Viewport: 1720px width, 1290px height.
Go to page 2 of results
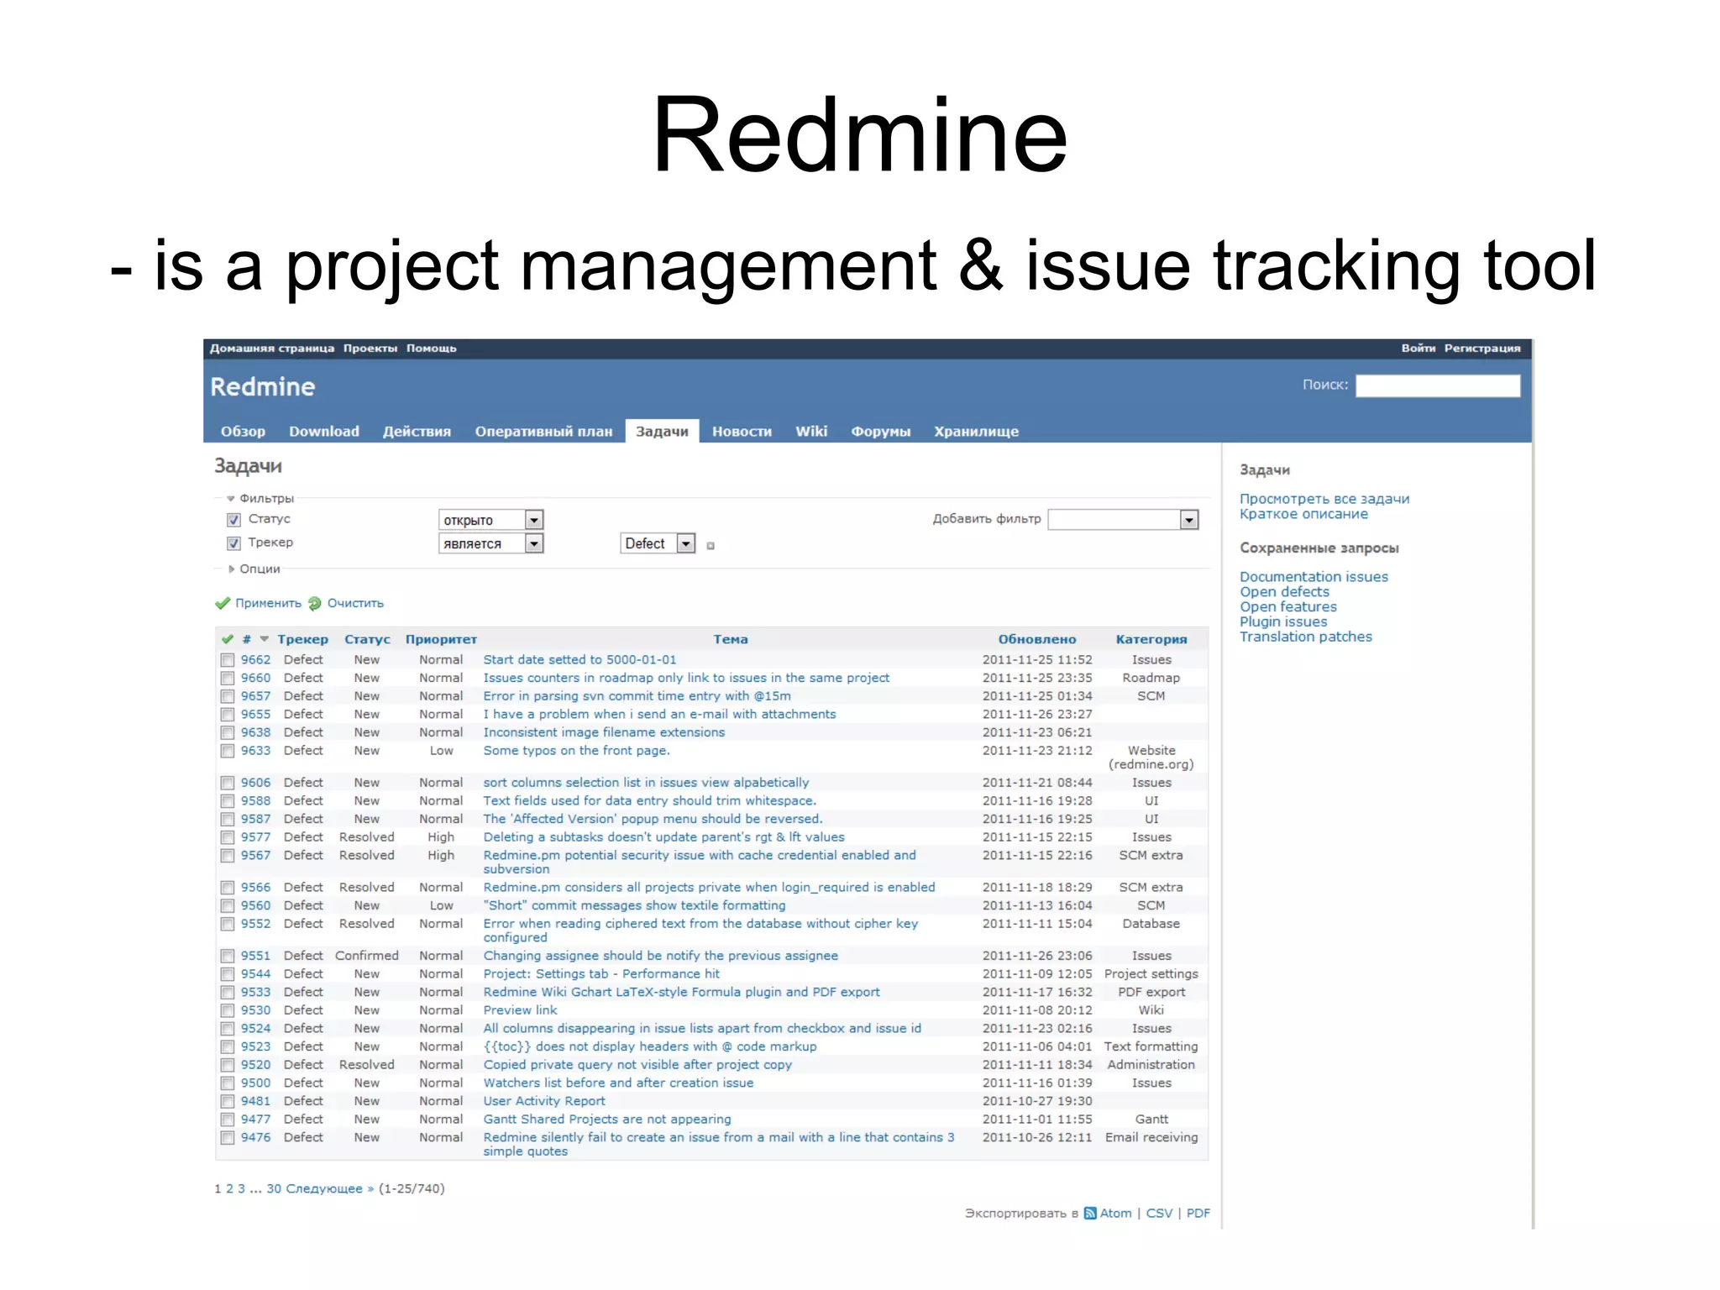[229, 1188]
